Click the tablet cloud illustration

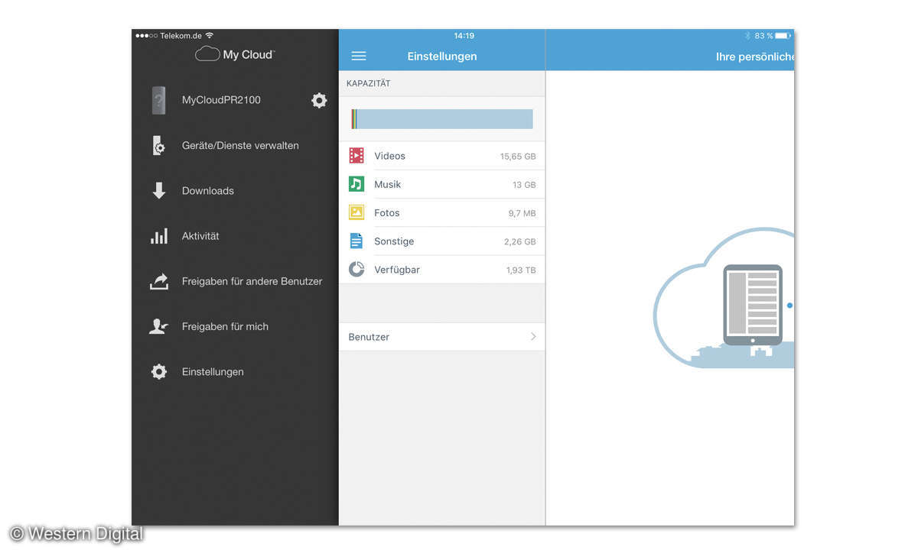click(724, 298)
